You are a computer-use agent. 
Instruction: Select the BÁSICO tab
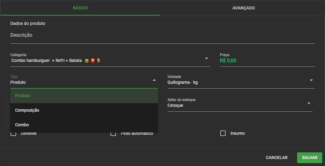(x=80, y=8)
